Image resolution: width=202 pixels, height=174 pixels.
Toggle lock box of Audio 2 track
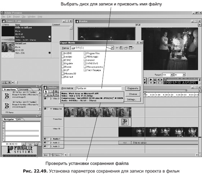pyautogui.click(x=48, y=143)
